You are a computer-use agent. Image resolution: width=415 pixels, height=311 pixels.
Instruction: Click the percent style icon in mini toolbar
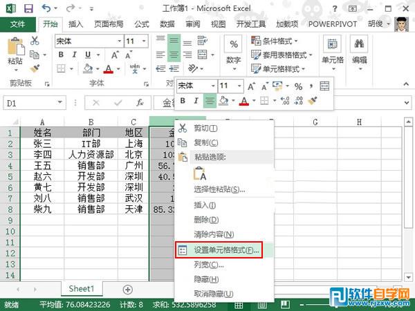(298, 86)
